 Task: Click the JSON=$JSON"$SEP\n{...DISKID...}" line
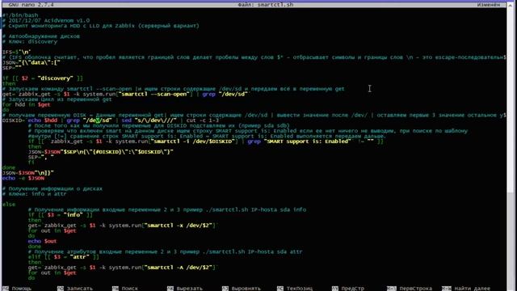pyautogui.click(x=100, y=152)
